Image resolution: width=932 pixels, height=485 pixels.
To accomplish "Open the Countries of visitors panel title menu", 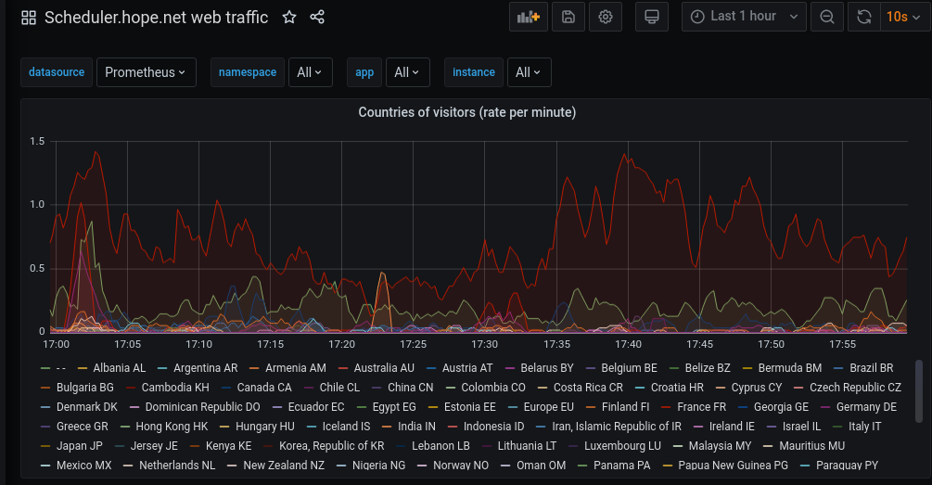I will tap(466, 112).
